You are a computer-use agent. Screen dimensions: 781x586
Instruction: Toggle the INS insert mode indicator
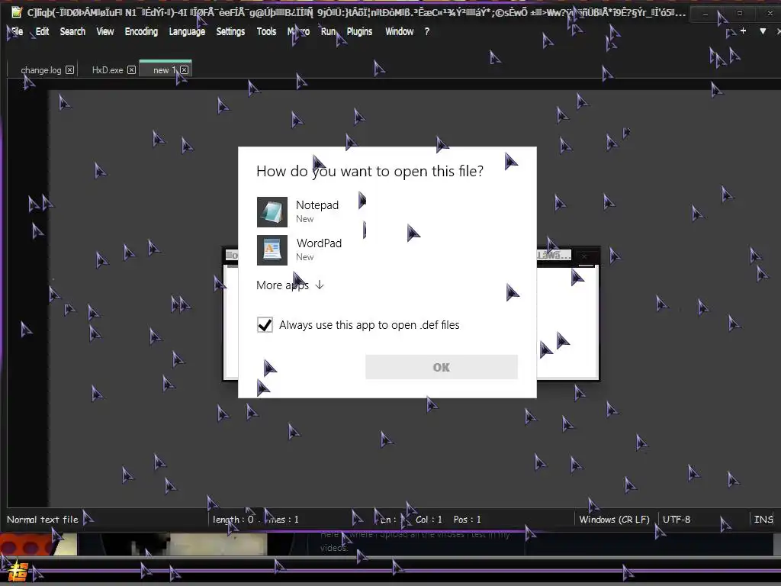coord(763,519)
